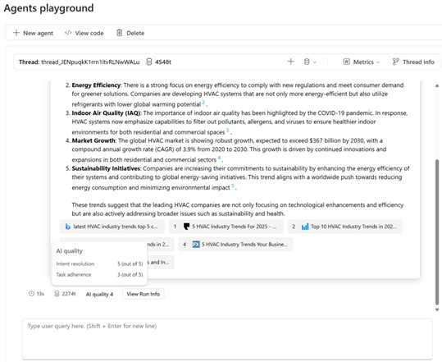Open the Metrics dropdown

(362, 62)
